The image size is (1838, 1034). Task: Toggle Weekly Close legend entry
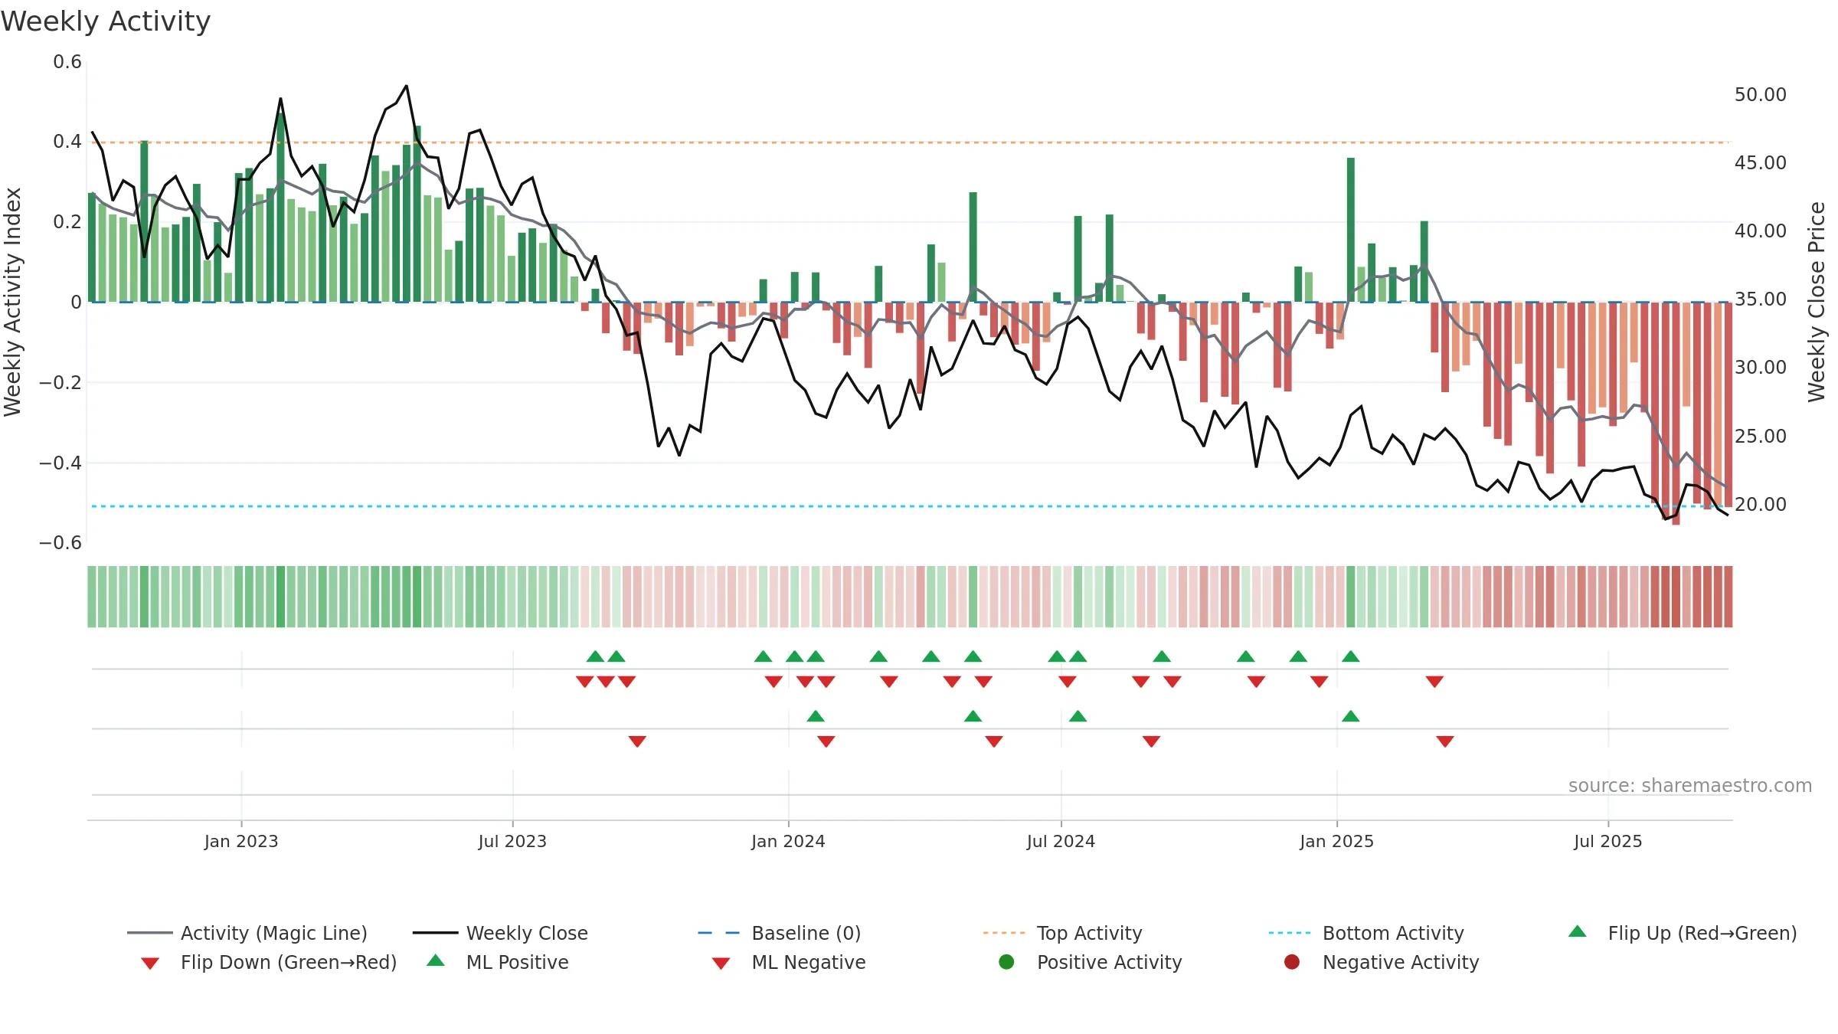tap(500, 933)
